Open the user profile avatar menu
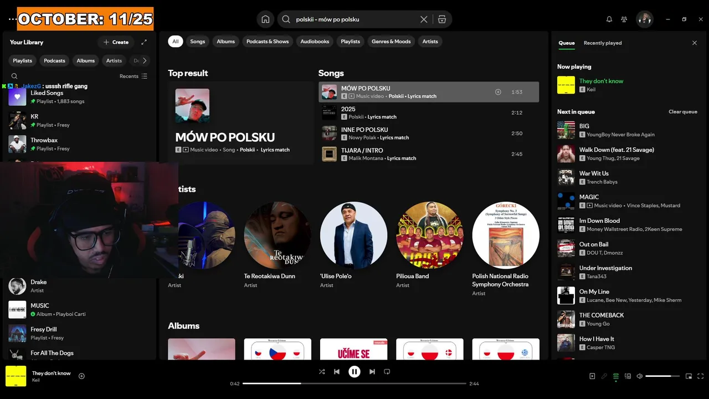 (645, 19)
